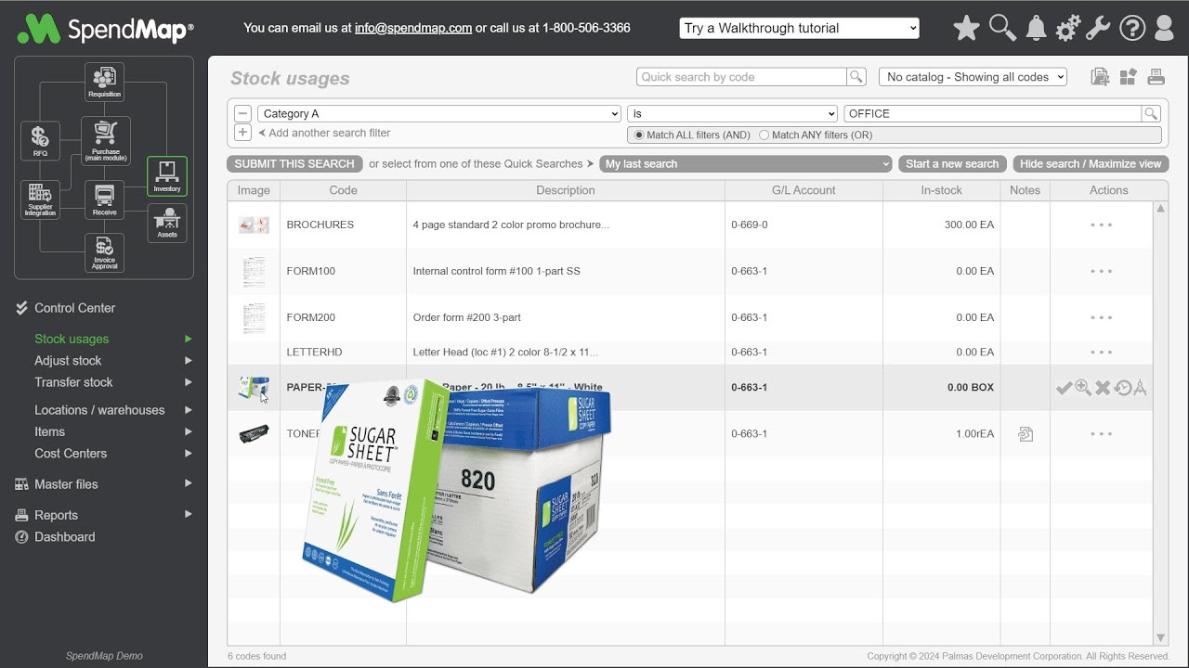Click the compass action on PAPER row
The width and height of the screenshot is (1189, 668).
pos(1141,388)
